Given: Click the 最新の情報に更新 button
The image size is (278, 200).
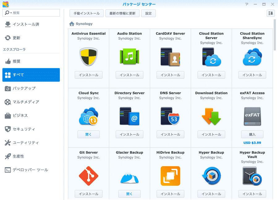Looking at the screenshot, I should pyautogui.click(x=122, y=13).
